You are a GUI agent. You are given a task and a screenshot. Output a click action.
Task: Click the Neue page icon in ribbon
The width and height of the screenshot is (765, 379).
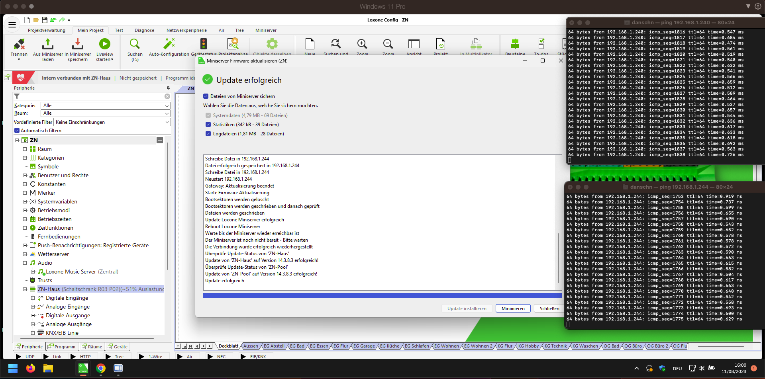tap(310, 44)
